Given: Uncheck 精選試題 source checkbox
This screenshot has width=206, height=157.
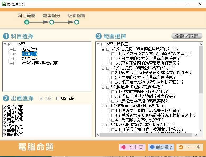Looking at the screenshot, I should point(4,127).
